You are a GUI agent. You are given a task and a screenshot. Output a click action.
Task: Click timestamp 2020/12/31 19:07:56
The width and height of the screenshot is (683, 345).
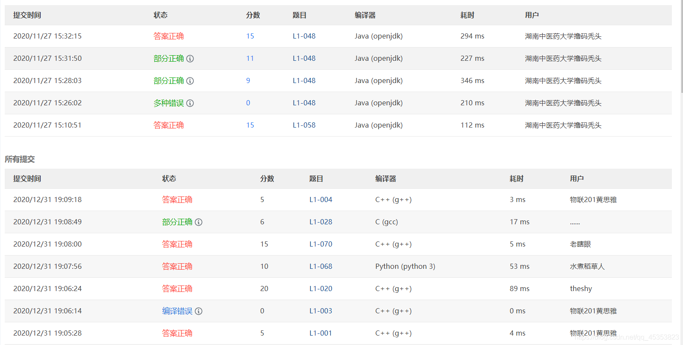tap(48, 266)
